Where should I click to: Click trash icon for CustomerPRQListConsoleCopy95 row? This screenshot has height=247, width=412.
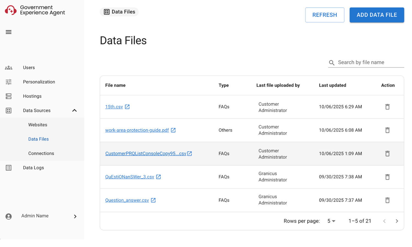tap(387, 154)
